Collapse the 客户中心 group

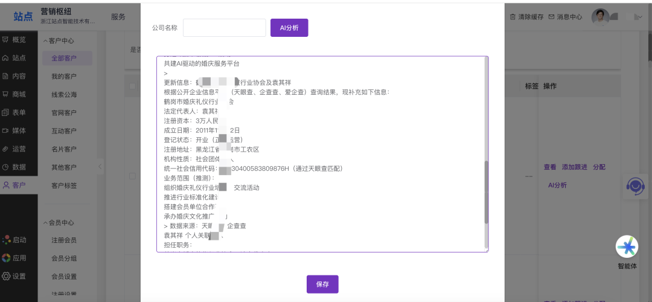pos(45,40)
